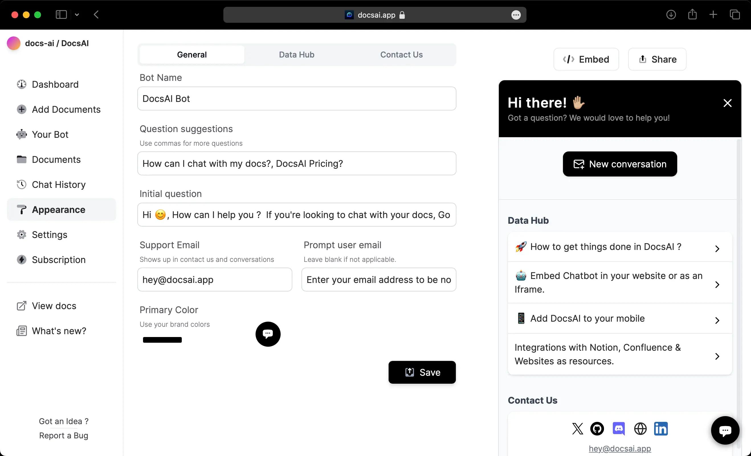Open the LinkedIn icon under Contact Us
Screen dimensions: 751x456
point(661,429)
